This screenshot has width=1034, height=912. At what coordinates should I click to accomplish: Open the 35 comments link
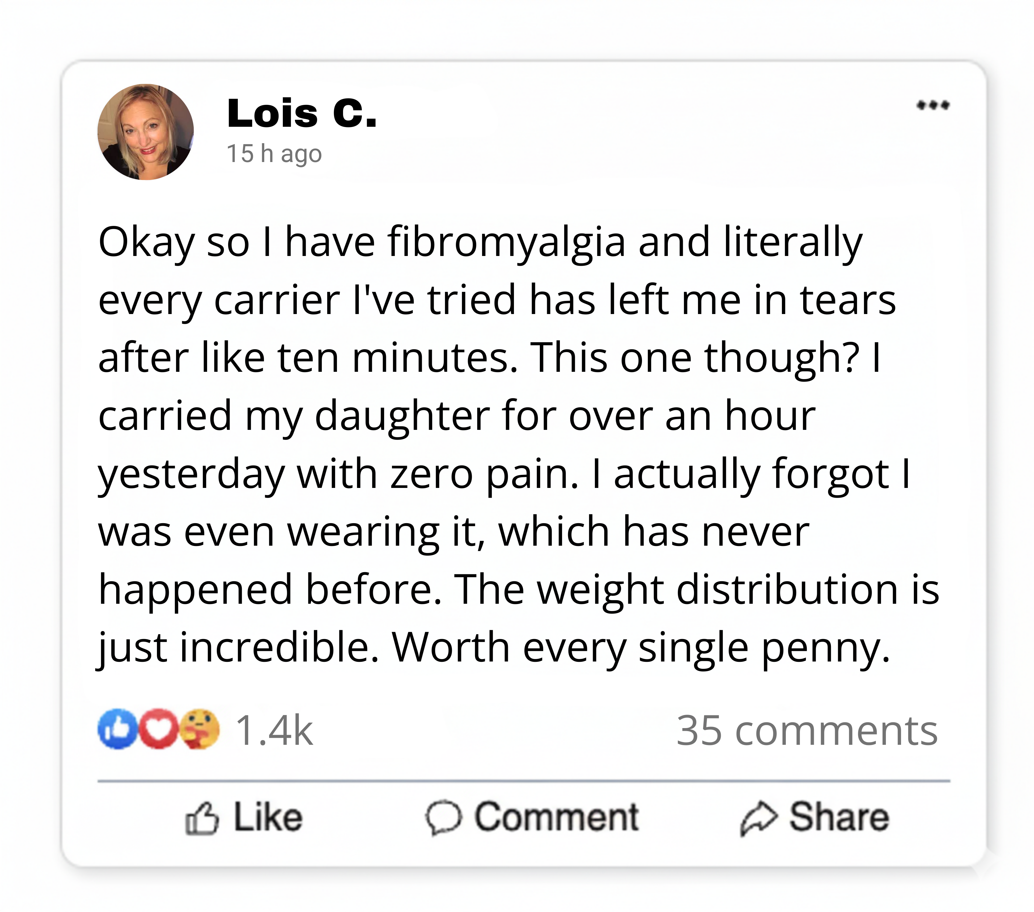[807, 731]
